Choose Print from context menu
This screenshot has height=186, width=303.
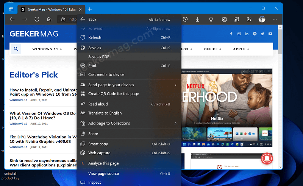(129, 66)
